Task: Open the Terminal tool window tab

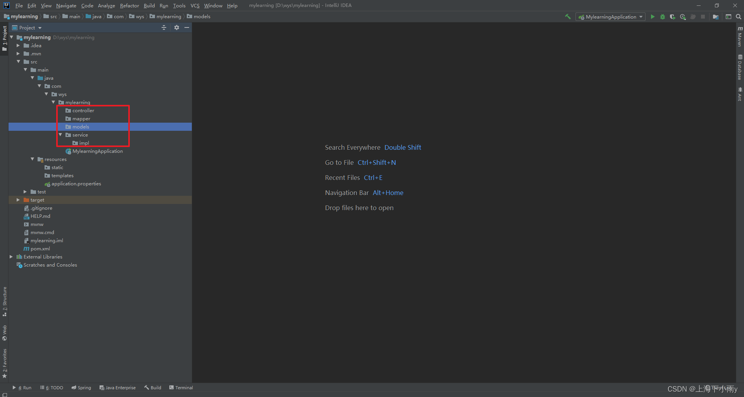Action: [181, 387]
